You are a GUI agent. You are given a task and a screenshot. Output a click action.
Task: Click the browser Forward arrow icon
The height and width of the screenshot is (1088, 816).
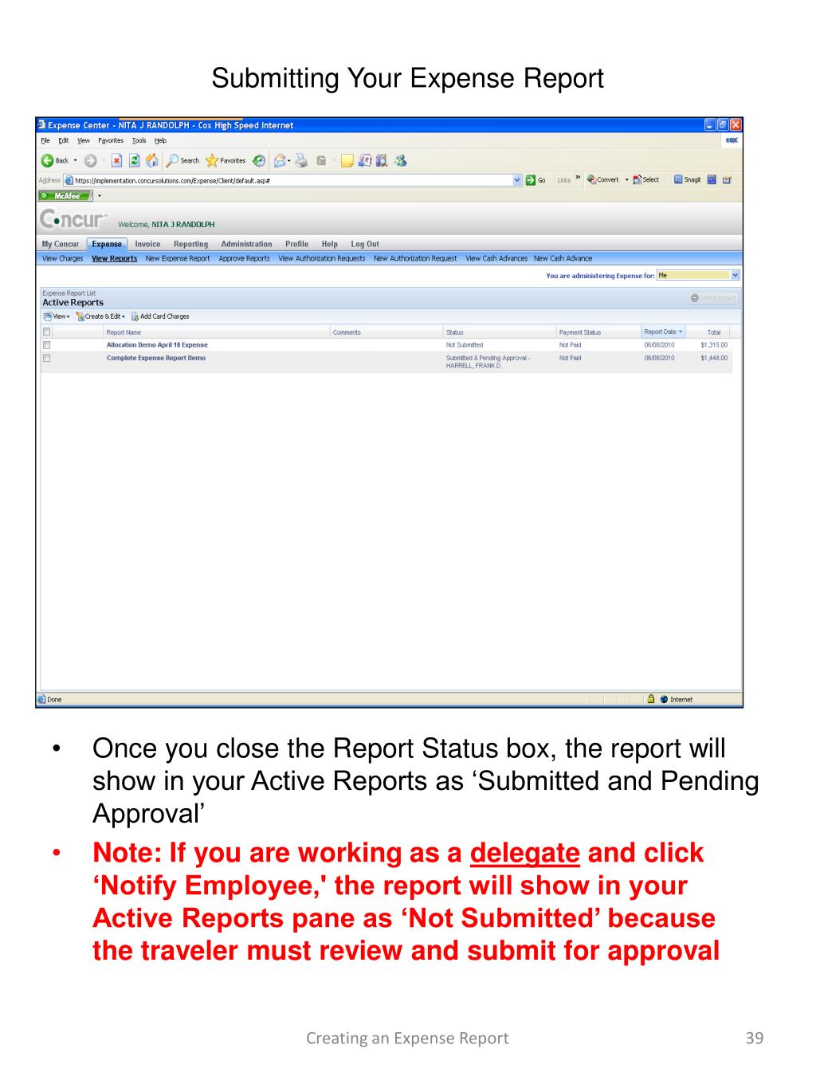[90, 160]
